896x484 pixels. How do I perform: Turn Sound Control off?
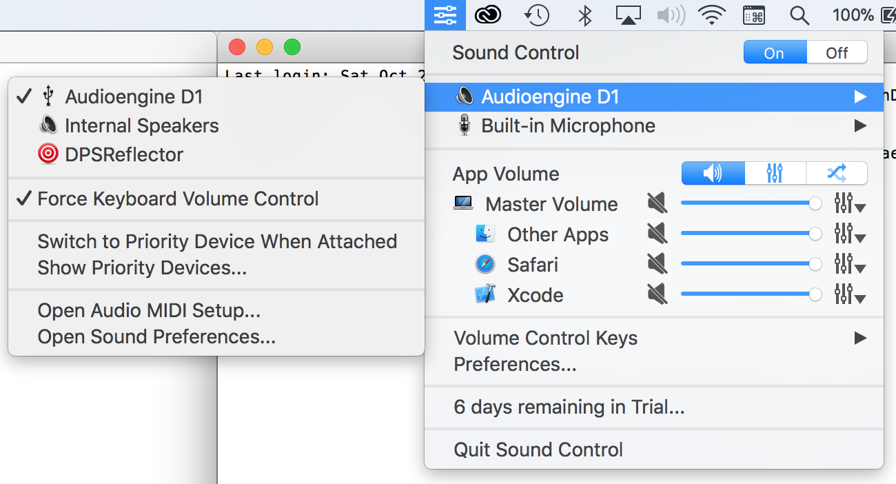pos(837,53)
